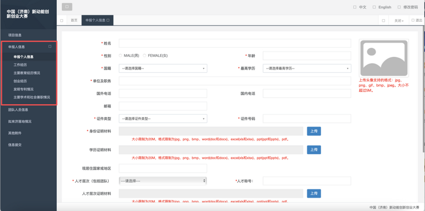
Task: Click 上传 button for 人才层次证明材料
Action: pos(314,193)
